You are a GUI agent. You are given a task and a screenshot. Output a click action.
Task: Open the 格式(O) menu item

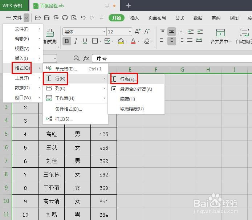(23, 68)
